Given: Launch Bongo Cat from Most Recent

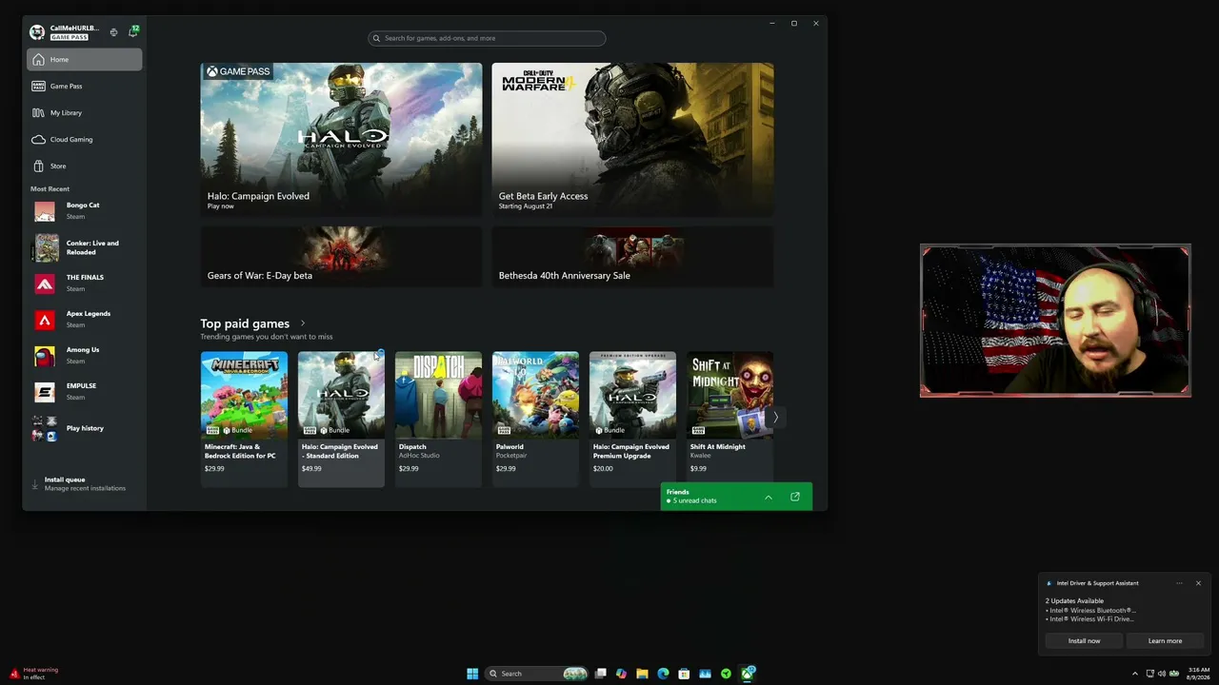Looking at the screenshot, I should [x=85, y=211].
